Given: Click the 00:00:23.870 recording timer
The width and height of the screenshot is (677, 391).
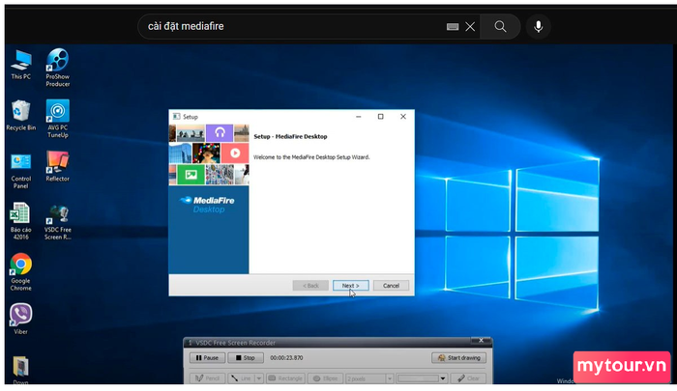Looking at the screenshot, I should pos(286,358).
